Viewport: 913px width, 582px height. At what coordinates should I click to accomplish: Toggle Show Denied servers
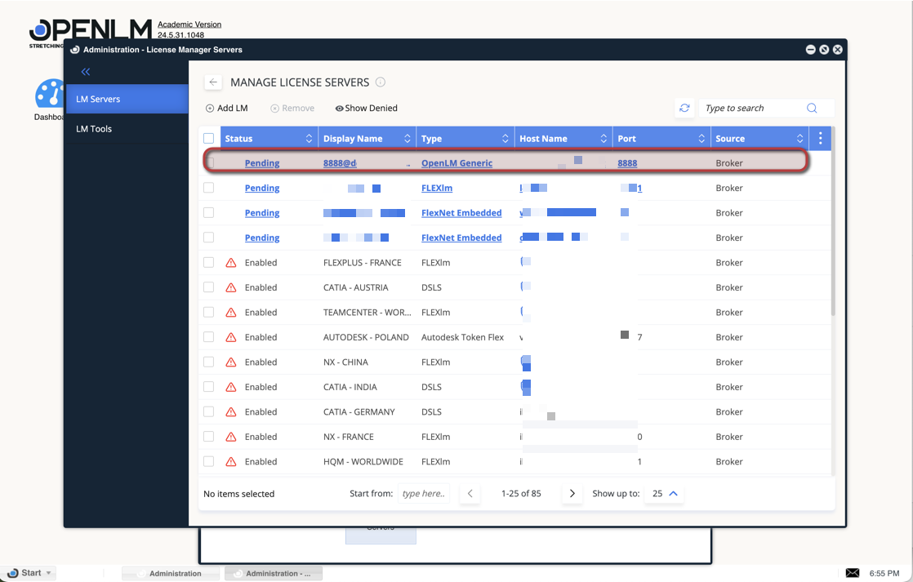coord(366,108)
